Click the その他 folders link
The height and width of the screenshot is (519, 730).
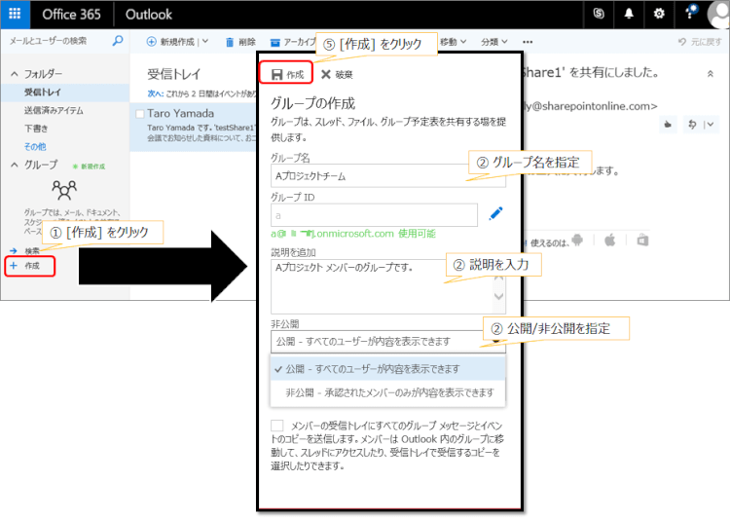[x=35, y=146]
